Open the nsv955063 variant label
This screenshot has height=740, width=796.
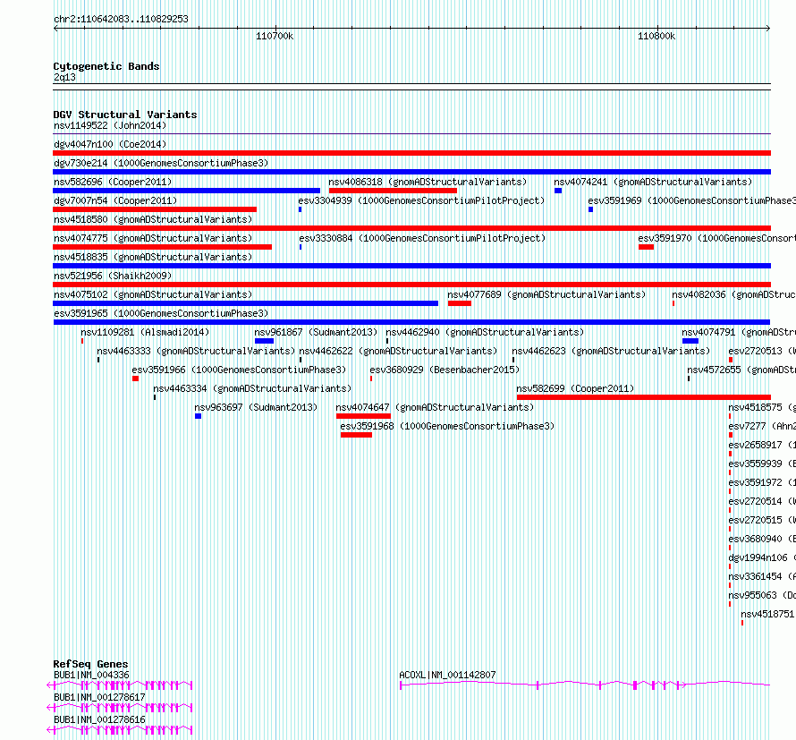(x=762, y=595)
